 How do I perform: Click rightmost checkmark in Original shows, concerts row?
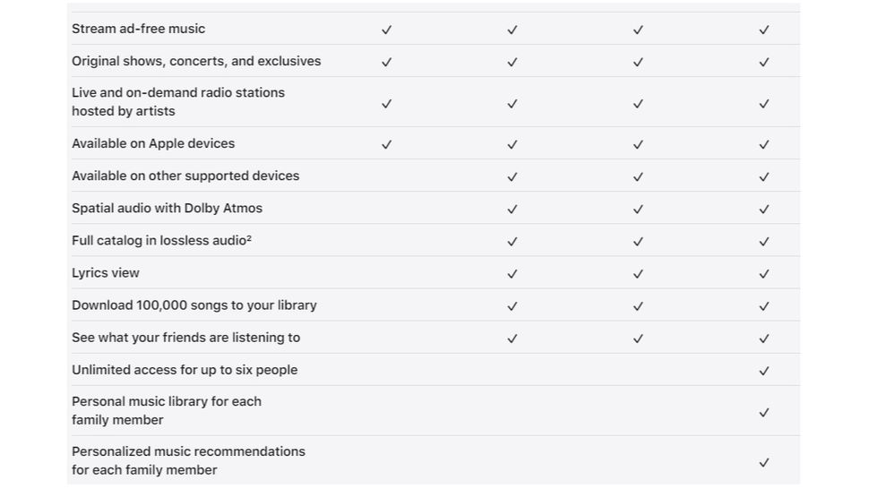pyautogui.click(x=764, y=62)
